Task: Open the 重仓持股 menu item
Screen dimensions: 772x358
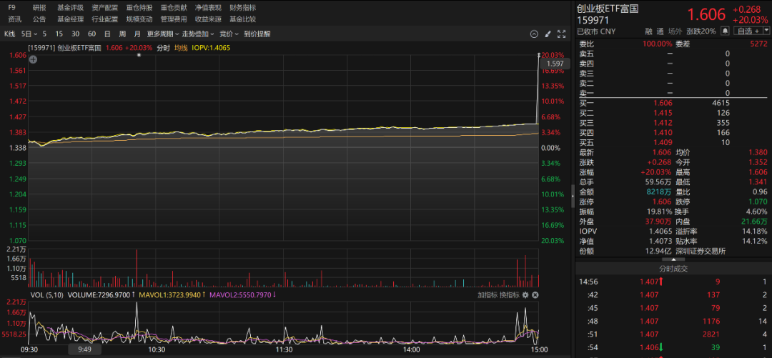Action: (139, 8)
